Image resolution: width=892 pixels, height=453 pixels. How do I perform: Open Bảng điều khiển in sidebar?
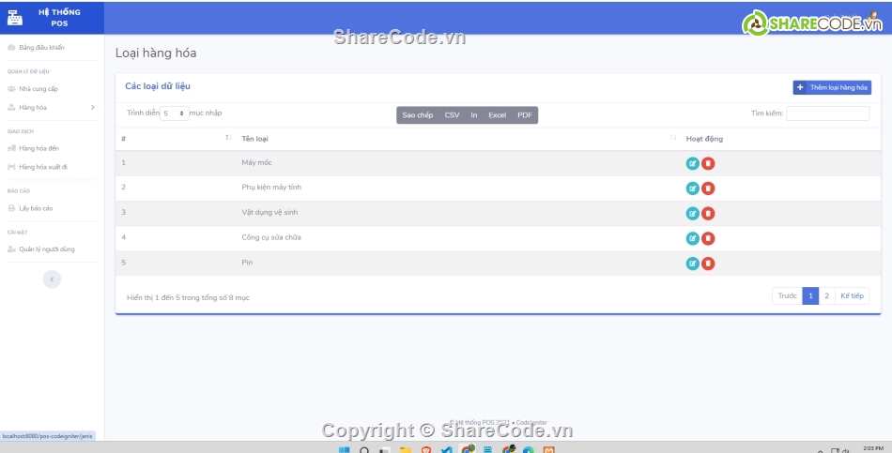pos(41,47)
